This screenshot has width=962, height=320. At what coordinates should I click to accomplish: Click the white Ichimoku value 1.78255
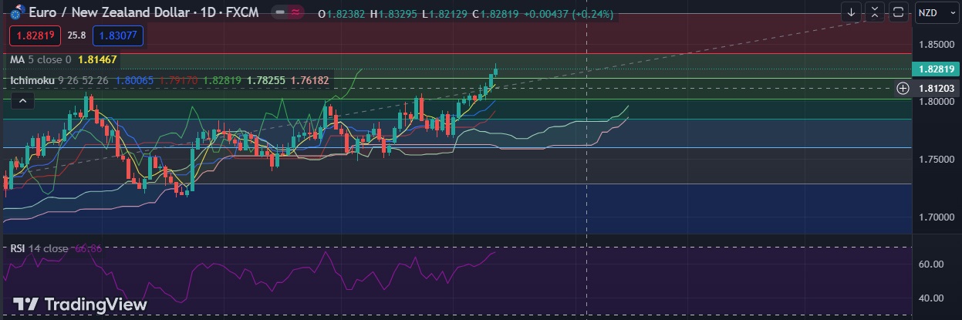[x=265, y=79]
